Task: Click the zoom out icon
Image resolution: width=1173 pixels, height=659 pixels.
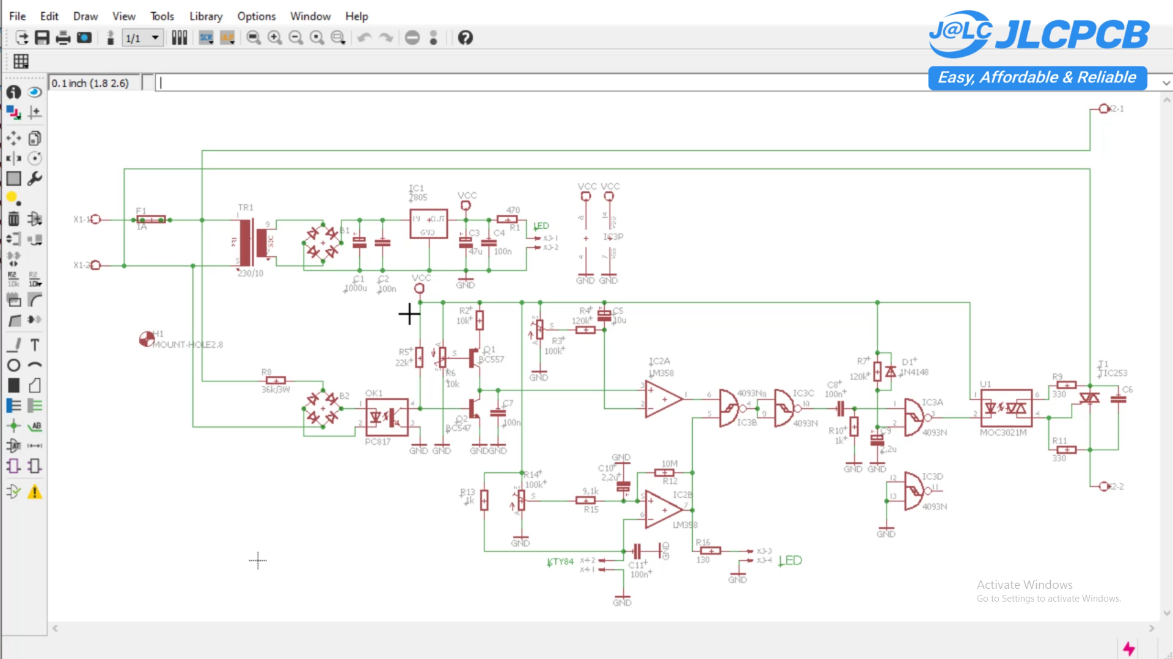Action: (x=296, y=38)
